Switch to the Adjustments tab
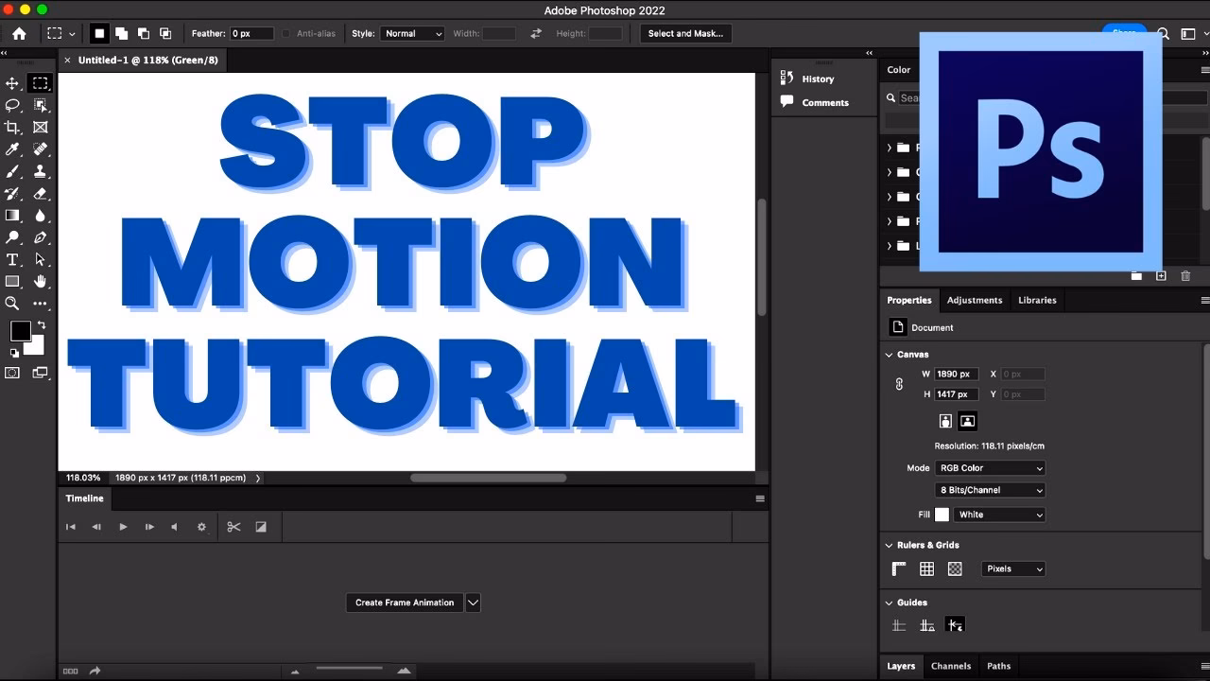The image size is (1210, 681). click(x=975, y=300)
